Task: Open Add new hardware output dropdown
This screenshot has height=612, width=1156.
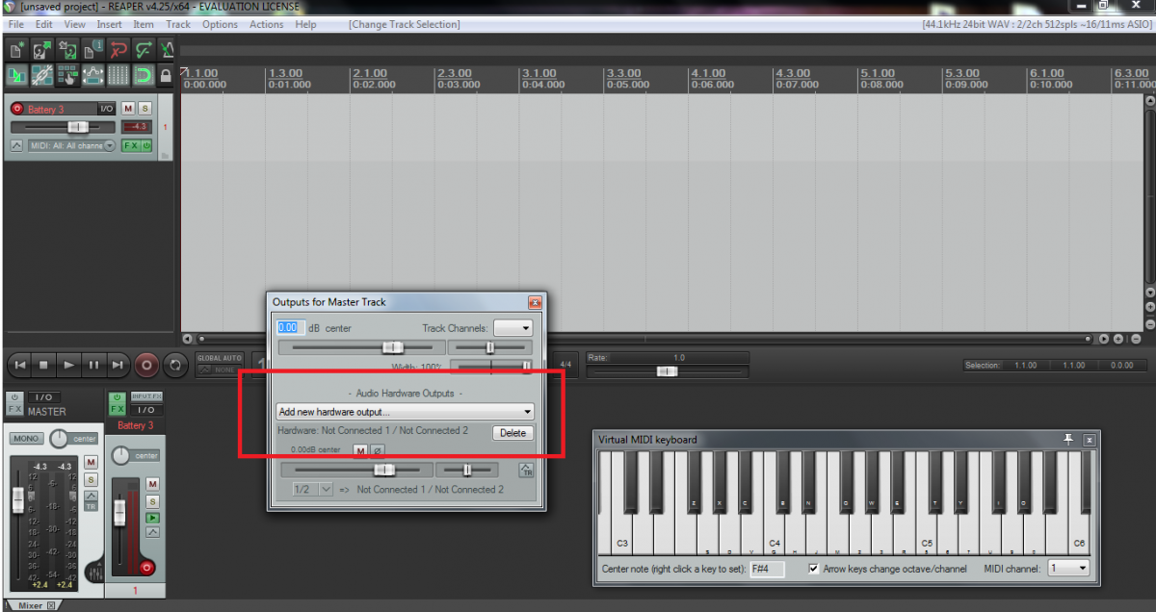Action: [x=405, y=412]
